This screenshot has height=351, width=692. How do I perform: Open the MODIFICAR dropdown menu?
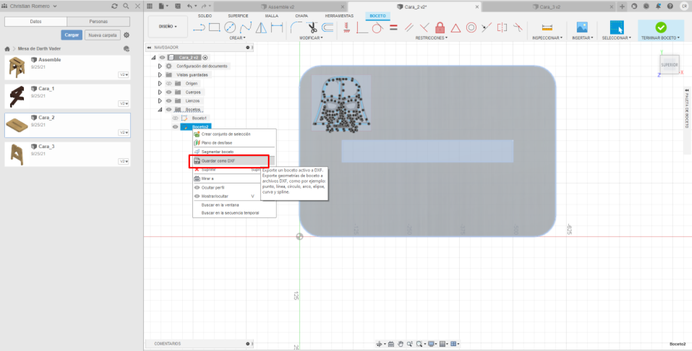(311, 38)
